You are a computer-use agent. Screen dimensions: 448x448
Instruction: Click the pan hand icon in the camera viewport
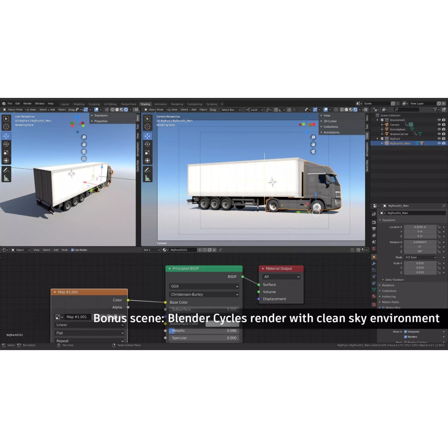pos(313,145)
